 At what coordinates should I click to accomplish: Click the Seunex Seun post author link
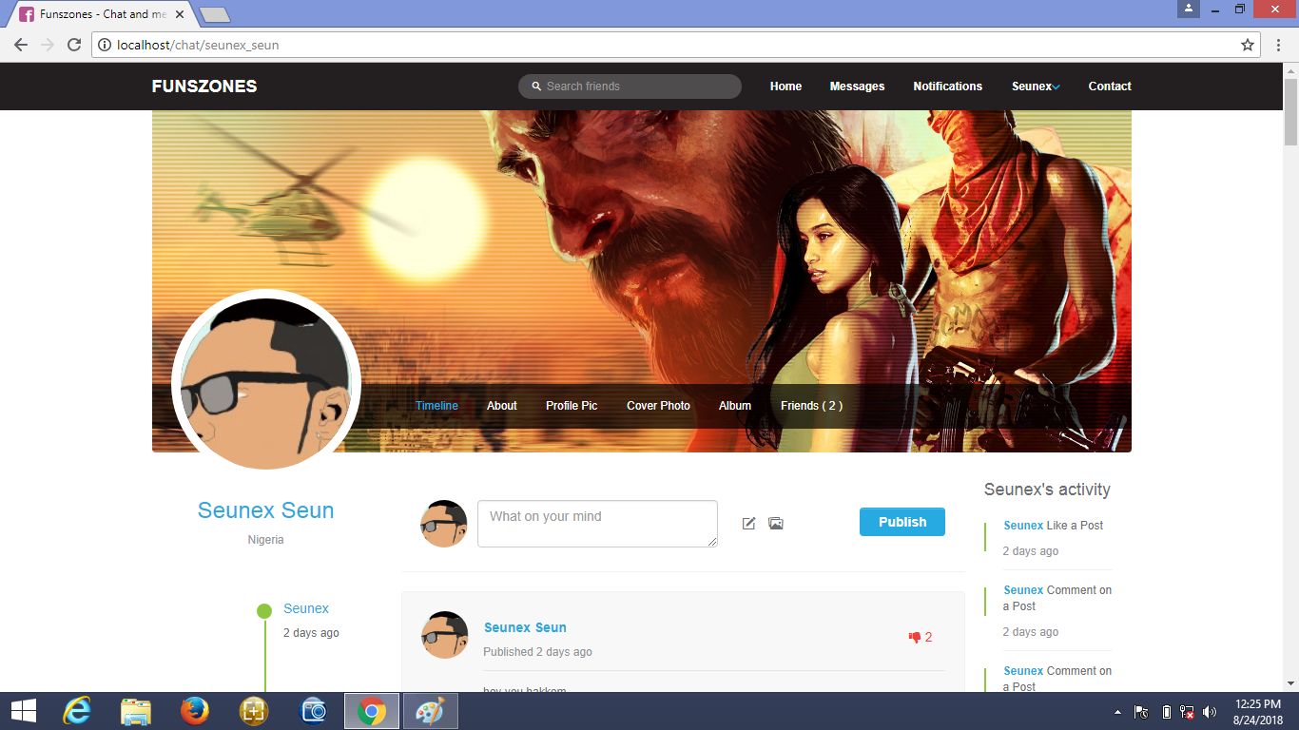tap(525, 628)
